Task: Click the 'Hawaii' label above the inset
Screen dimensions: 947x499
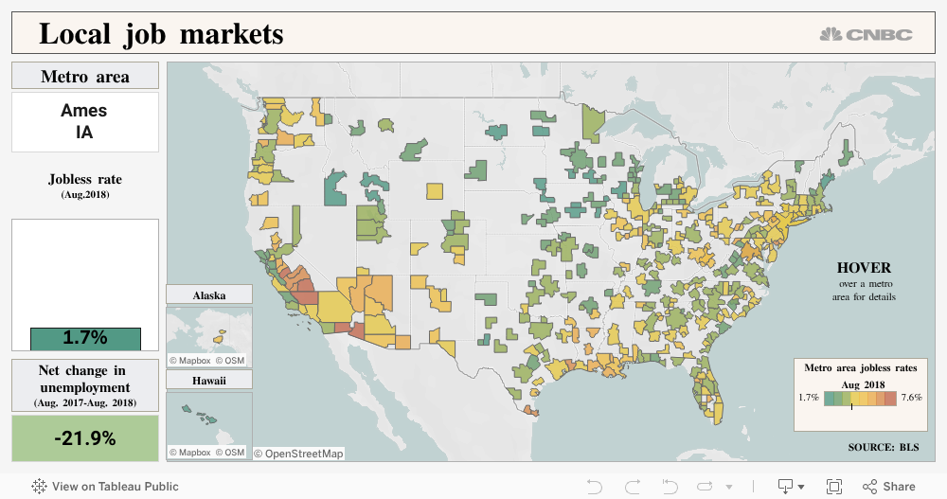Action: (x=209, y=381)
